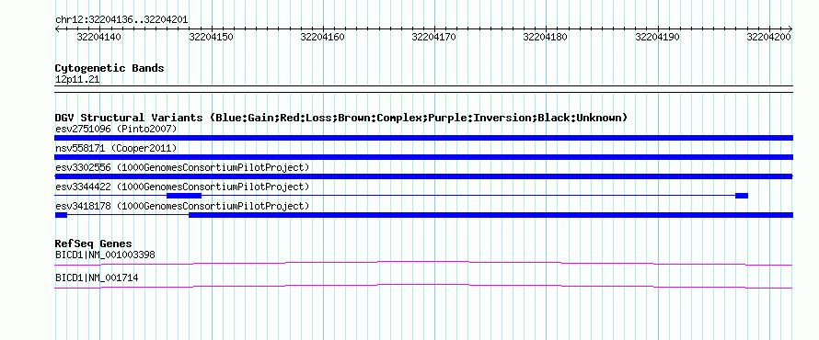819x340 pixels.
Task: Select ruler tick label 32204140
Action: (99, 37)
